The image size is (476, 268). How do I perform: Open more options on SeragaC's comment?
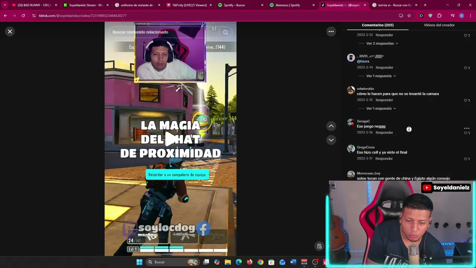467,128
